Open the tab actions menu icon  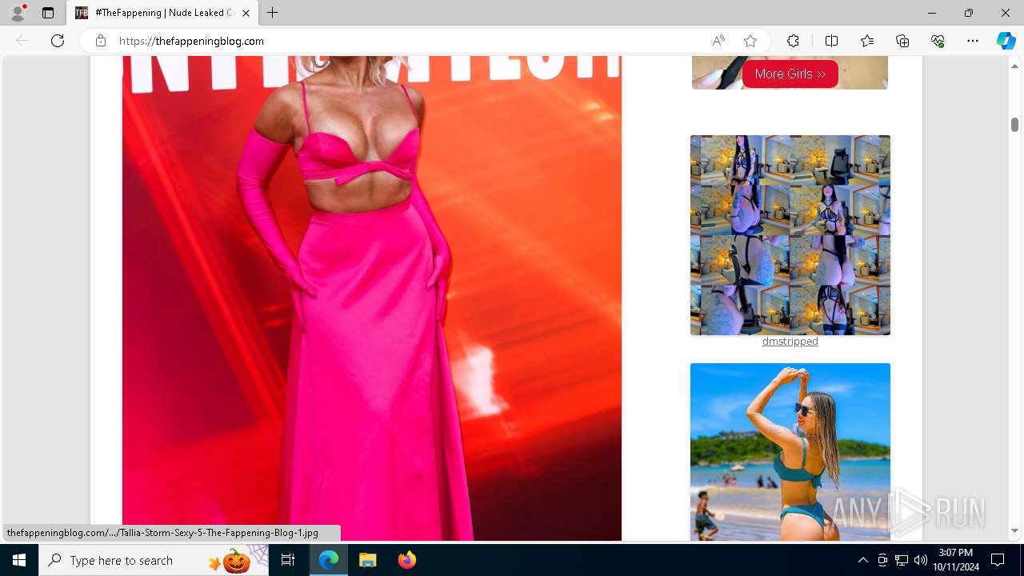(48, 13)
